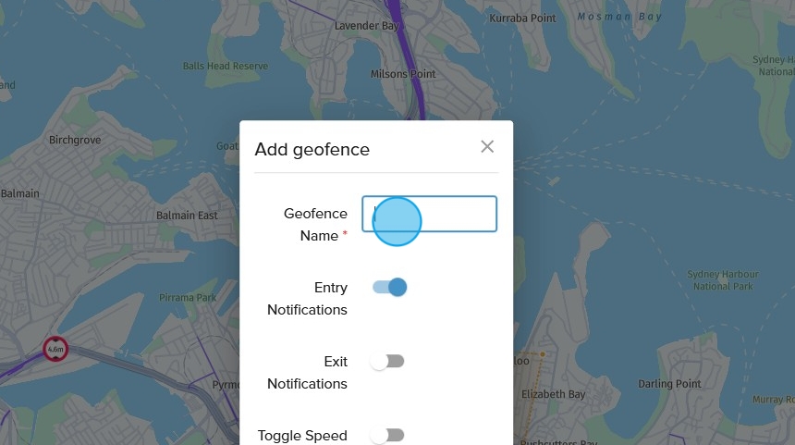This screenshot has height=445, width=795.
Task: Select Milsons Point on the map
Action: (403, 74)
